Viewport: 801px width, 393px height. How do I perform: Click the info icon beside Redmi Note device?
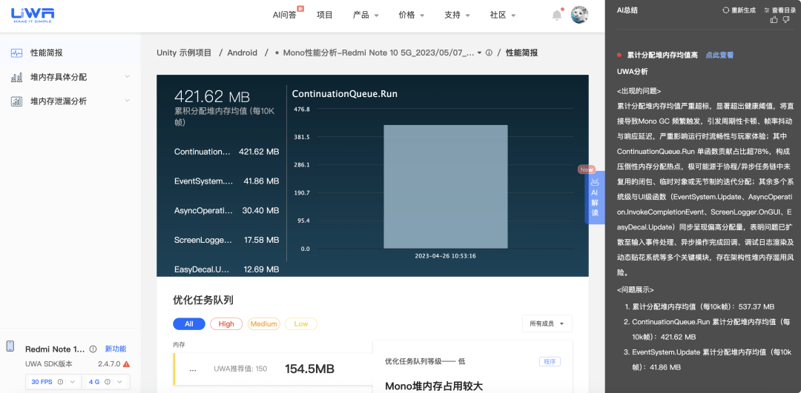pos(93,349)
